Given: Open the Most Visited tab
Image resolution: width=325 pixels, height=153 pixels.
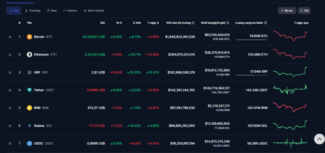Looking at the screenshot, I should [94, 11].
